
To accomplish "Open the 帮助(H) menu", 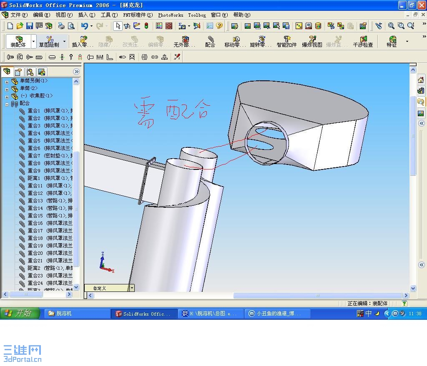I will click(x=241, y=15).
